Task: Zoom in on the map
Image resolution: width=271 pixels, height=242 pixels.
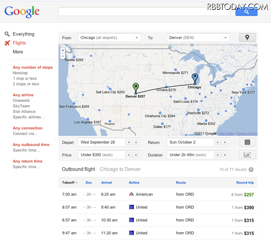Action: [x=63, y=50]
